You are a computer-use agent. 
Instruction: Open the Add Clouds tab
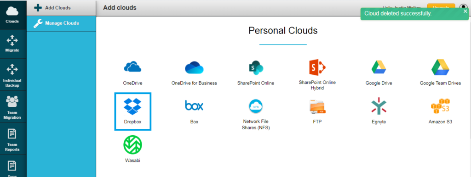pyautogui.click(x=61, y=8)
